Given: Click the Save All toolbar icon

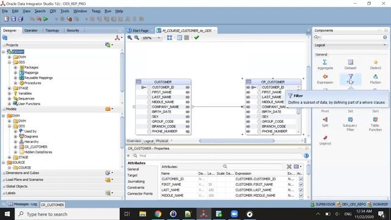Looking at the screenshot, I should tap(21, 19).
